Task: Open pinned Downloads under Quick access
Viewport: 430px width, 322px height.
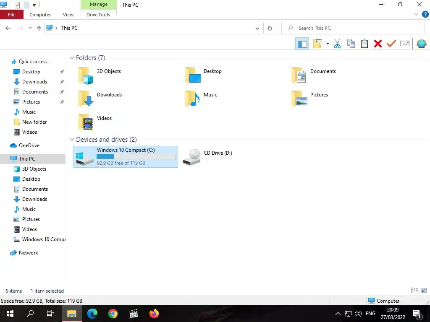Action: click(34, 82)
